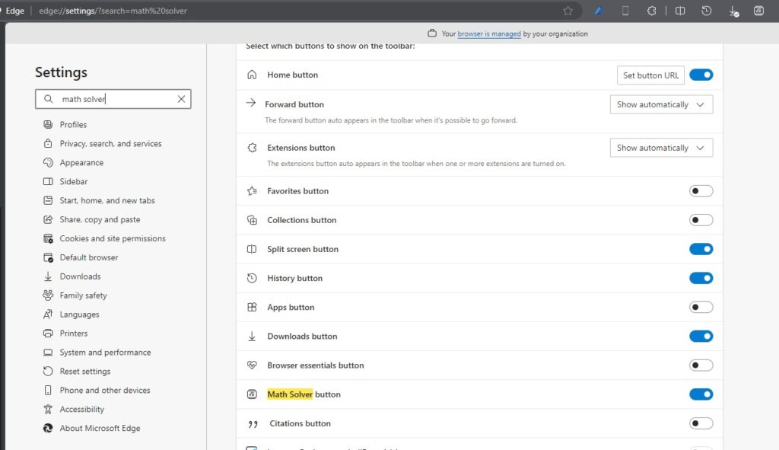Enable the Citations button toggle

click(x=701, y=423)
